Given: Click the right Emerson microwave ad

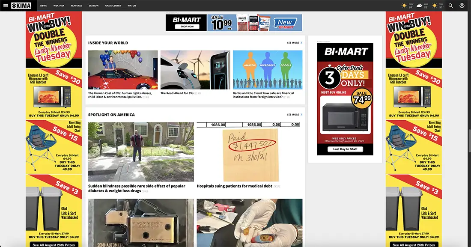Looking at the screenshot, I should click(x=414, y=94).
